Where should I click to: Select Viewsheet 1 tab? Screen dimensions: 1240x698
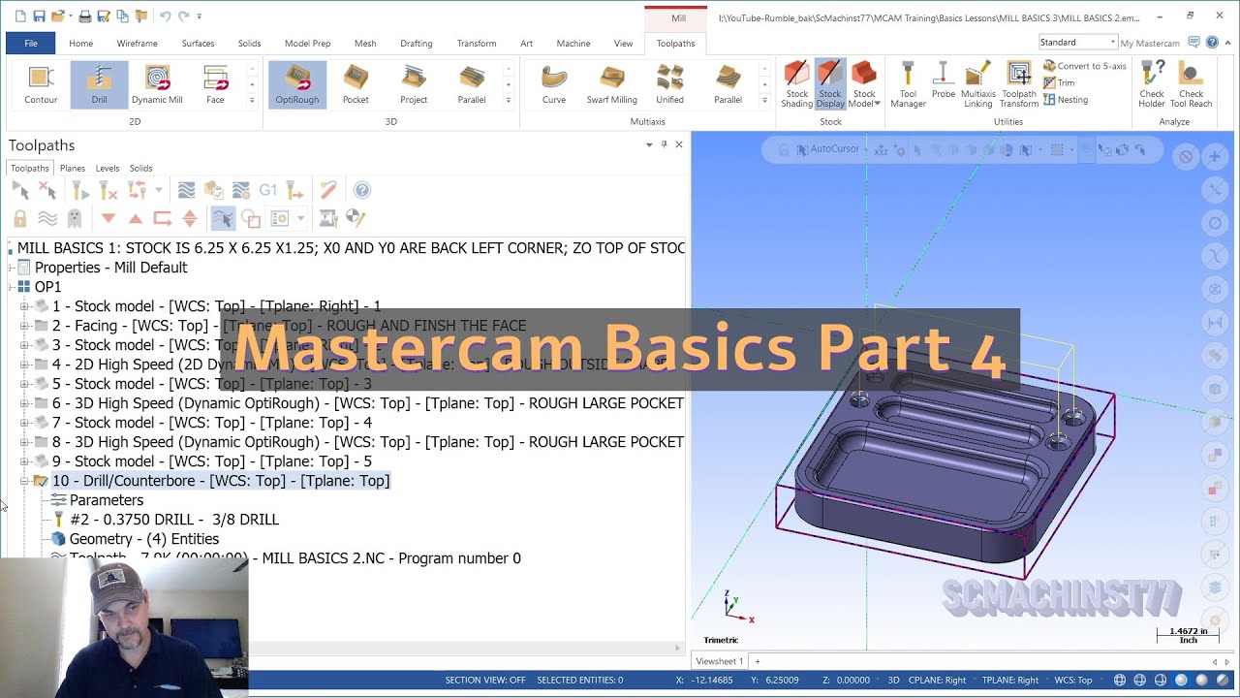pos(719,661)
